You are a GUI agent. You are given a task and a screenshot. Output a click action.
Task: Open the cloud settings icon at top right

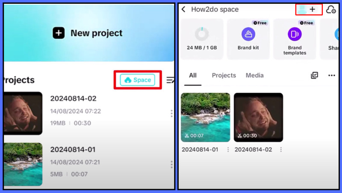(331, 9)
